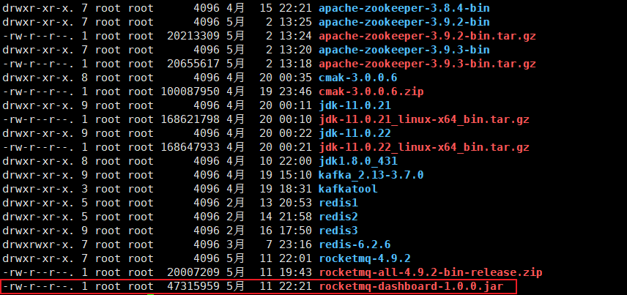Click the cmak-3.0.0.6.zip file name
The height and width of the screenshot is (295, 627).
point(371,92)
